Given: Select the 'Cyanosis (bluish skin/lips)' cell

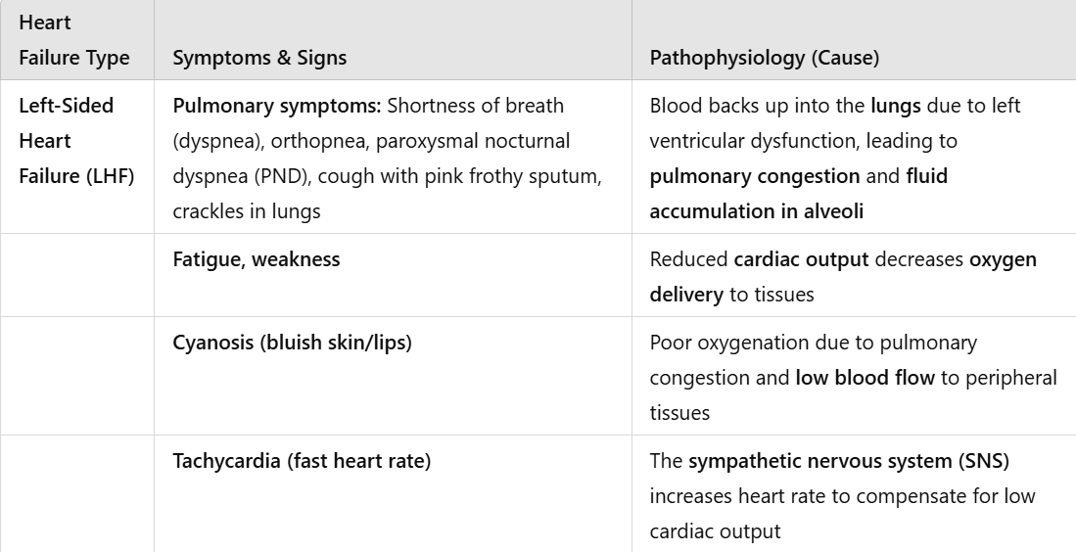Looking at the screenshot, I should [393, 376].
